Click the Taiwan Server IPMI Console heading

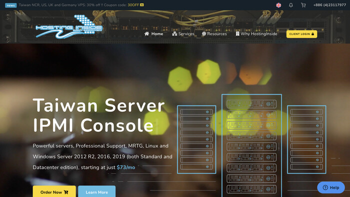pyautogui.click(x=98, y=115)
